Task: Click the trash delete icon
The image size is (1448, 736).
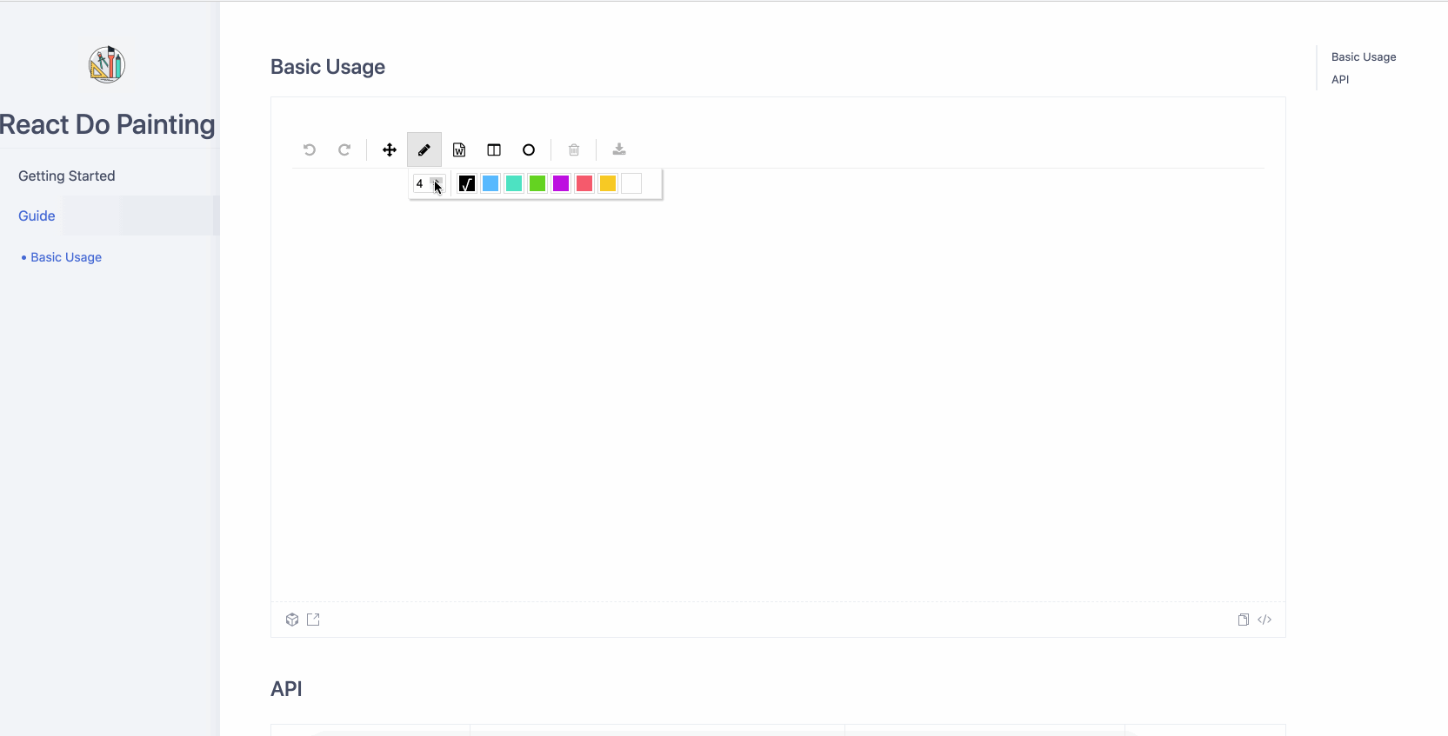Action: [574, 149]
